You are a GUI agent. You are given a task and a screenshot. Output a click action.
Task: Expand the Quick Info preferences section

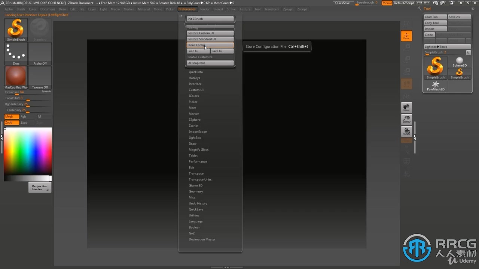pyautogui.click(x=196, y=72)
